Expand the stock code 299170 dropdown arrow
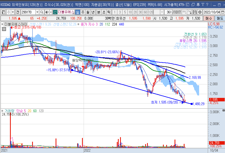The width and height of the screenshot is (225, 153). [x=37, y=12]
